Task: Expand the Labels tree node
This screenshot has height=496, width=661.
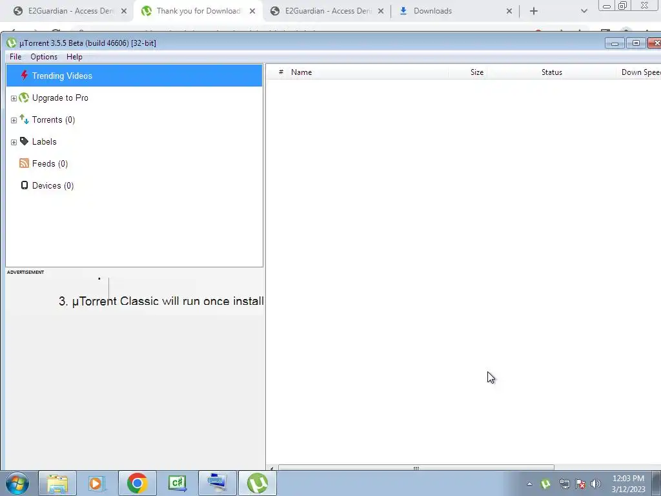Action: (x=14, y=142)
